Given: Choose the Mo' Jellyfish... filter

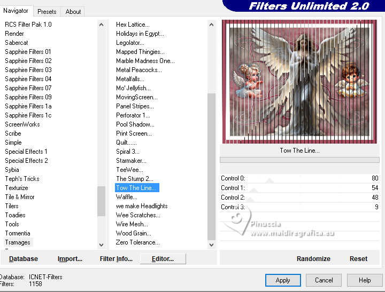Looking at the screenshot, I should [x=133, y=88].
